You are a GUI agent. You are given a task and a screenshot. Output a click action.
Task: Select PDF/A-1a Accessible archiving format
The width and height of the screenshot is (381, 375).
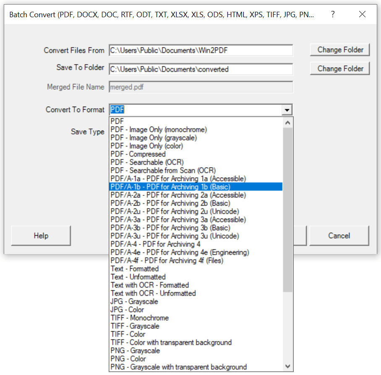click(x=196, y=179)
